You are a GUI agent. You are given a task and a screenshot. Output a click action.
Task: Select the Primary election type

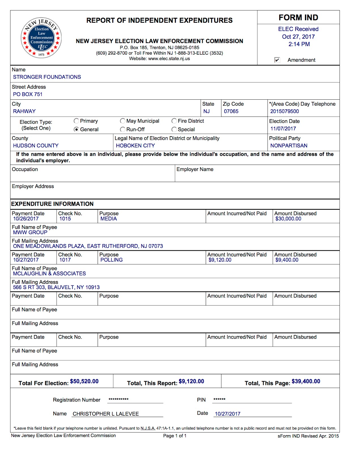[x=76, y=121]
